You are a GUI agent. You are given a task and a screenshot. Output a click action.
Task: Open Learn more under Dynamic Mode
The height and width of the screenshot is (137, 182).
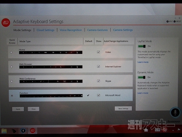pyautogui.click(x=143, y=93)
